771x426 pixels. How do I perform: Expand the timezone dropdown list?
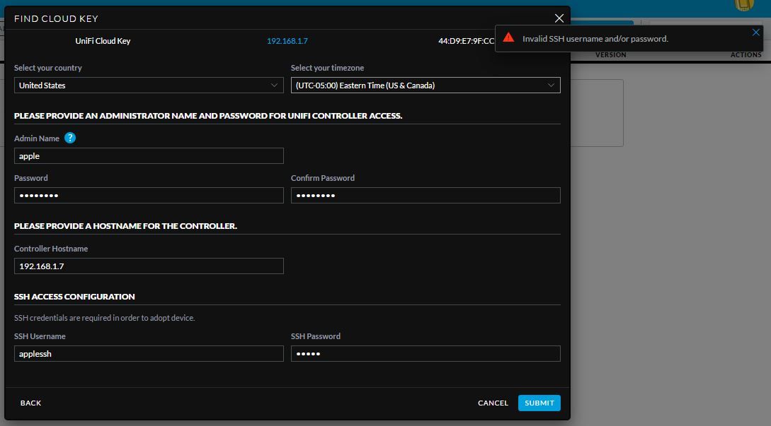pyautogui.click(x=425, y=85)
